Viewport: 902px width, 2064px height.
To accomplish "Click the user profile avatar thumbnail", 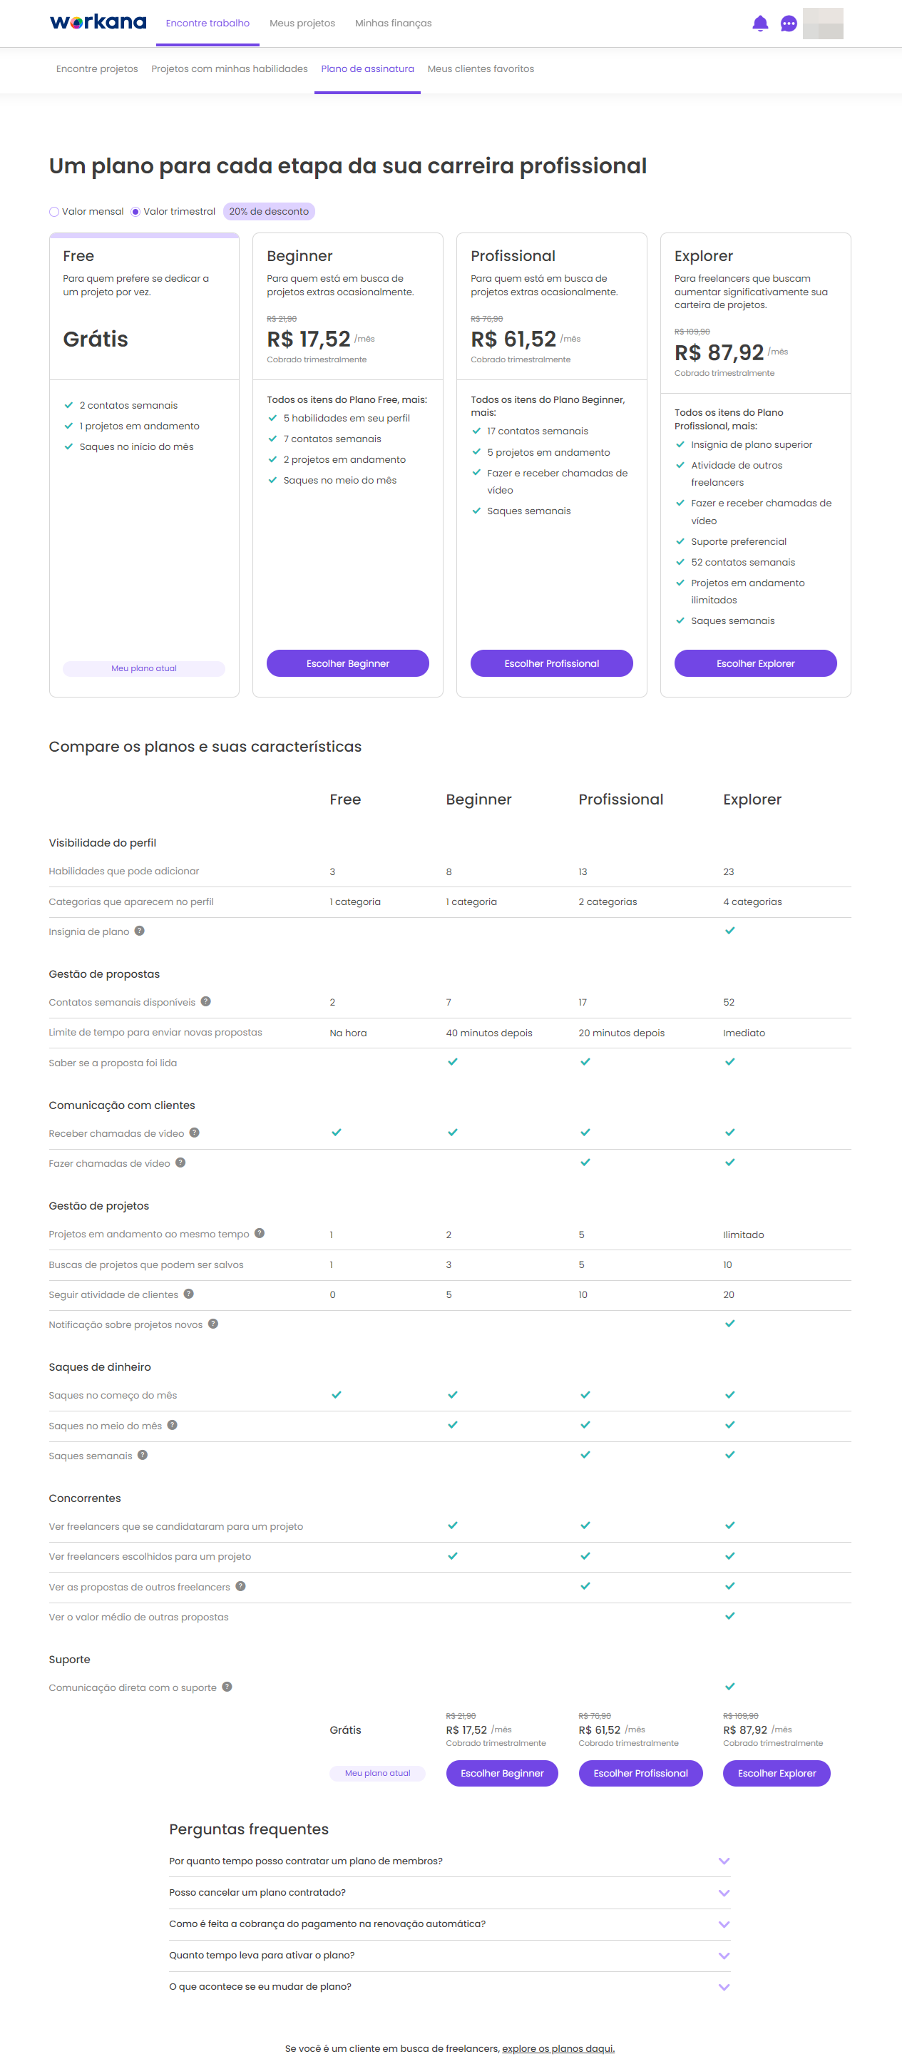I will click(x=823, y=24).
